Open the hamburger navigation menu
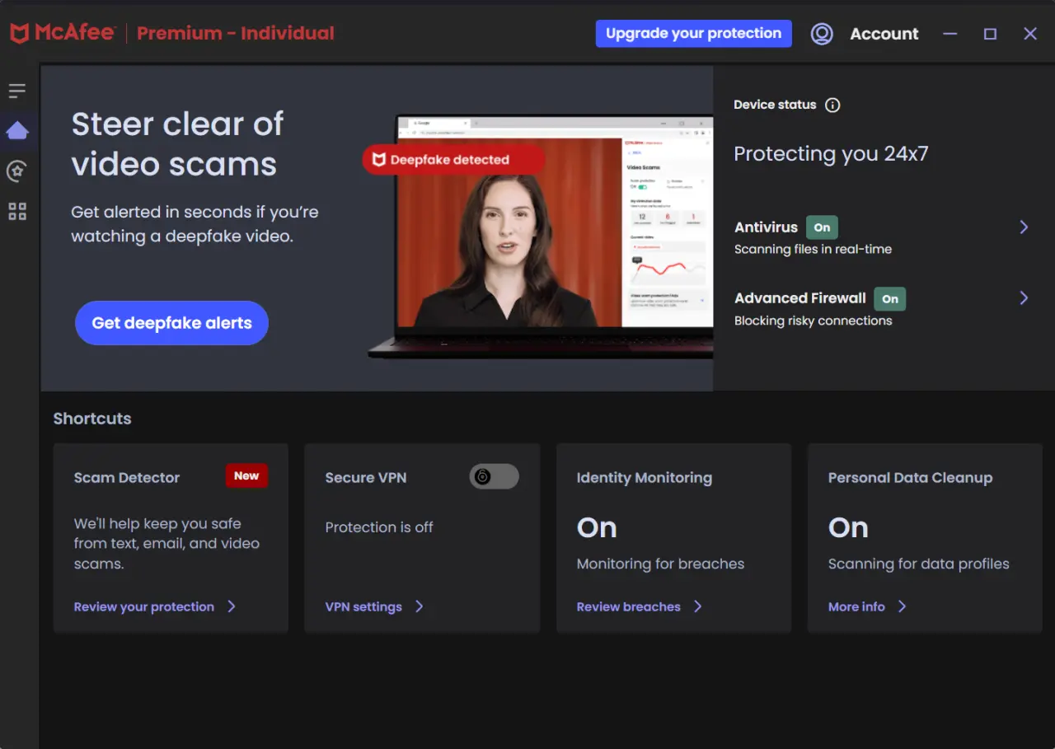Viewport: 1055px width, 749px height. click(17, 91)
